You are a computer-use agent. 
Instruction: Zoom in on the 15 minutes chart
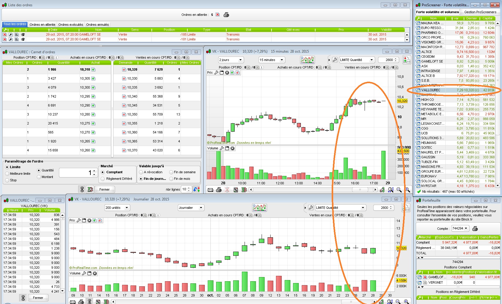coord(407,190)
